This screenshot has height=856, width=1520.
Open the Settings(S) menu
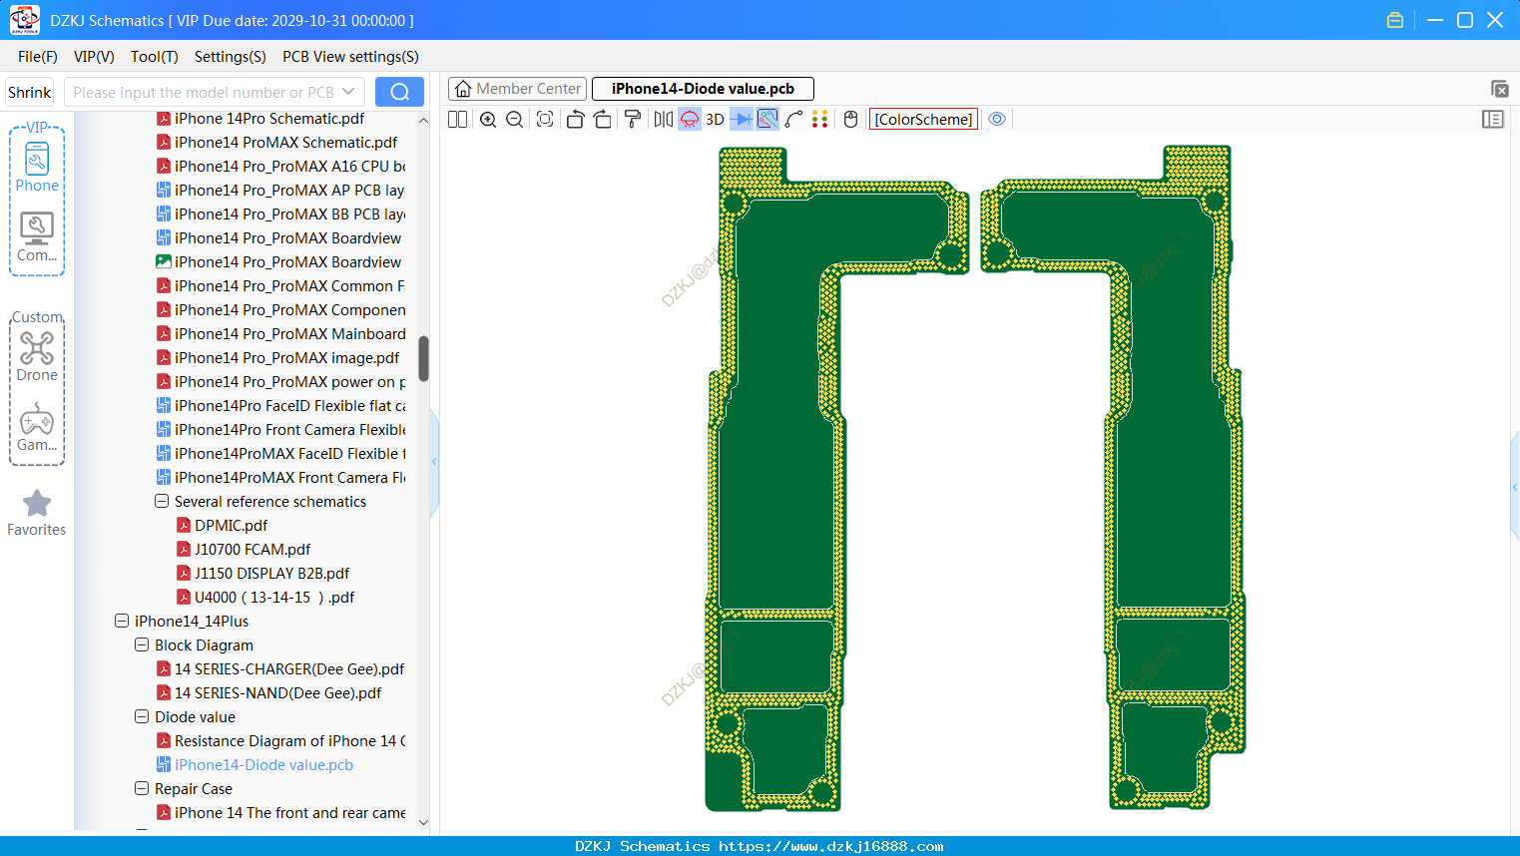tap(230, 57)
